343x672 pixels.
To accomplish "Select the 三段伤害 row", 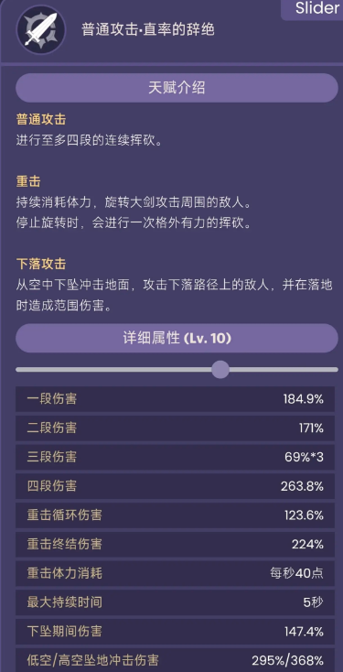I will click(175, 457).
